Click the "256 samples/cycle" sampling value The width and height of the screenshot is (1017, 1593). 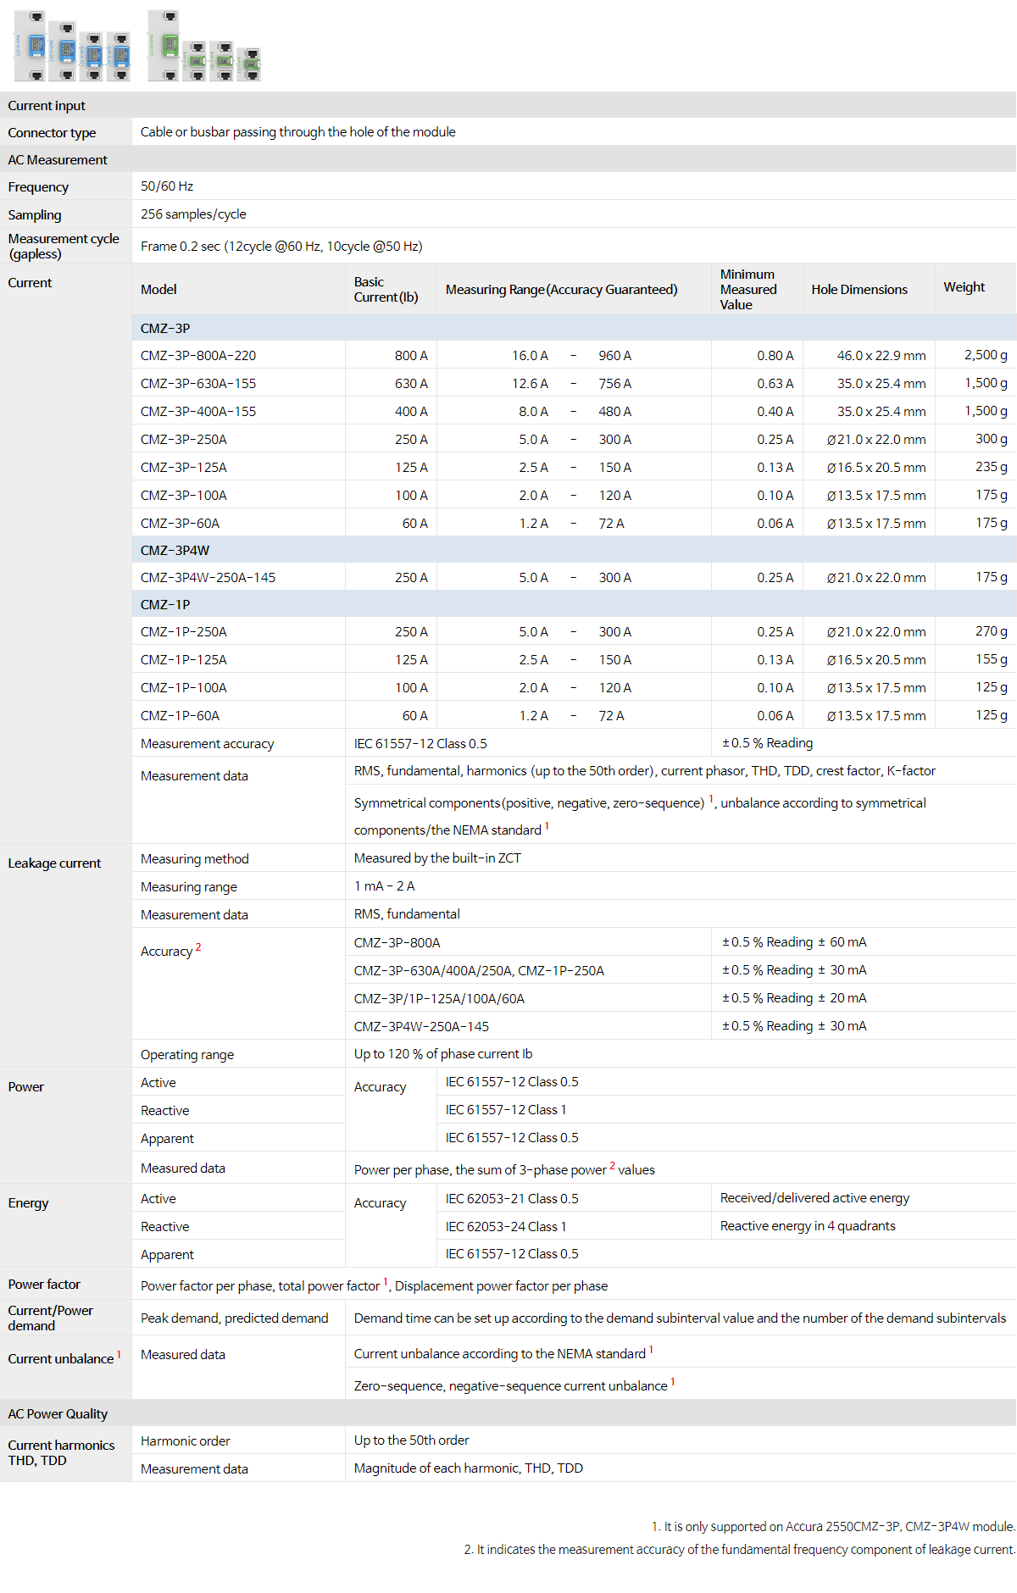193,214
